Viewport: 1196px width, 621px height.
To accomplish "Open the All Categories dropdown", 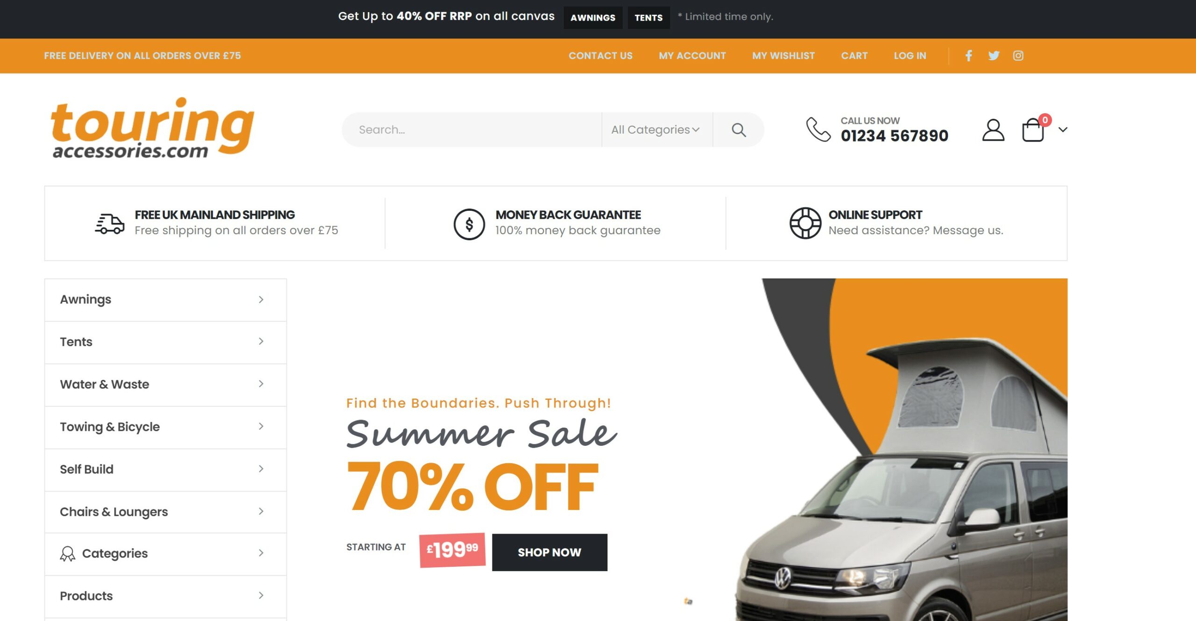I will tap(656, 129).
